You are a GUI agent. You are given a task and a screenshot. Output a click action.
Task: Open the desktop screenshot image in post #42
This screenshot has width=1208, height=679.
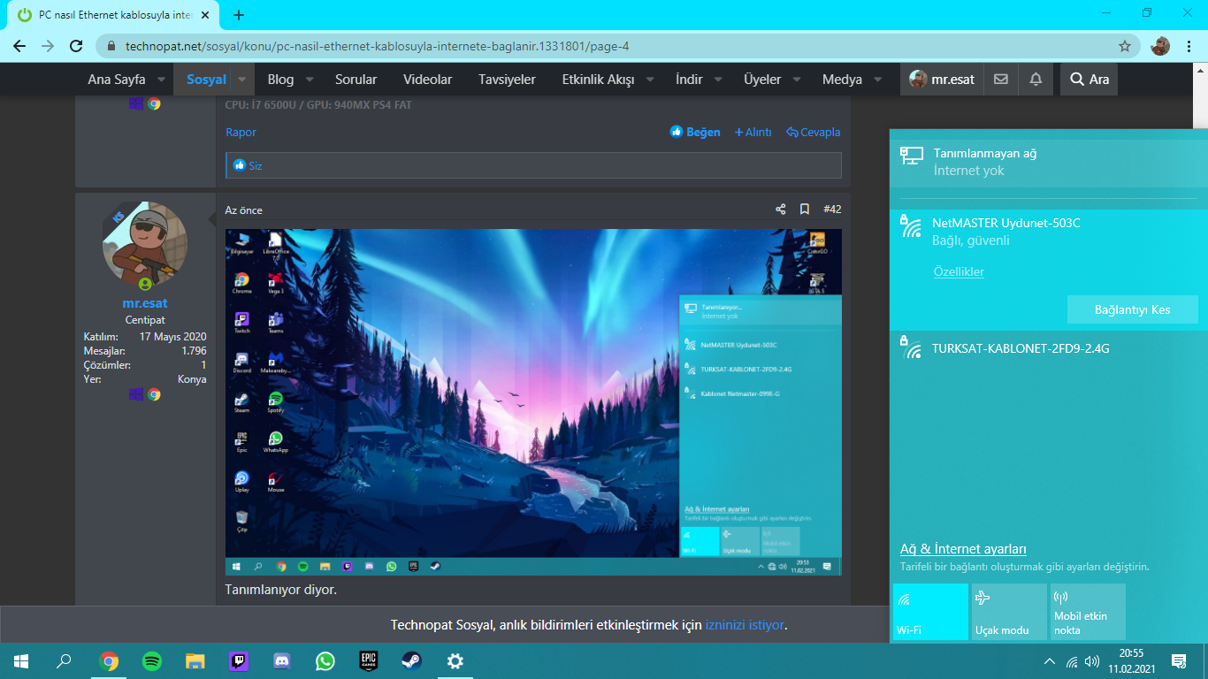[533, 402]
